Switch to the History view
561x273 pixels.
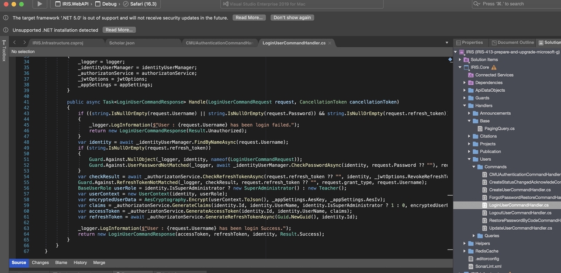(x=80, y=262)
